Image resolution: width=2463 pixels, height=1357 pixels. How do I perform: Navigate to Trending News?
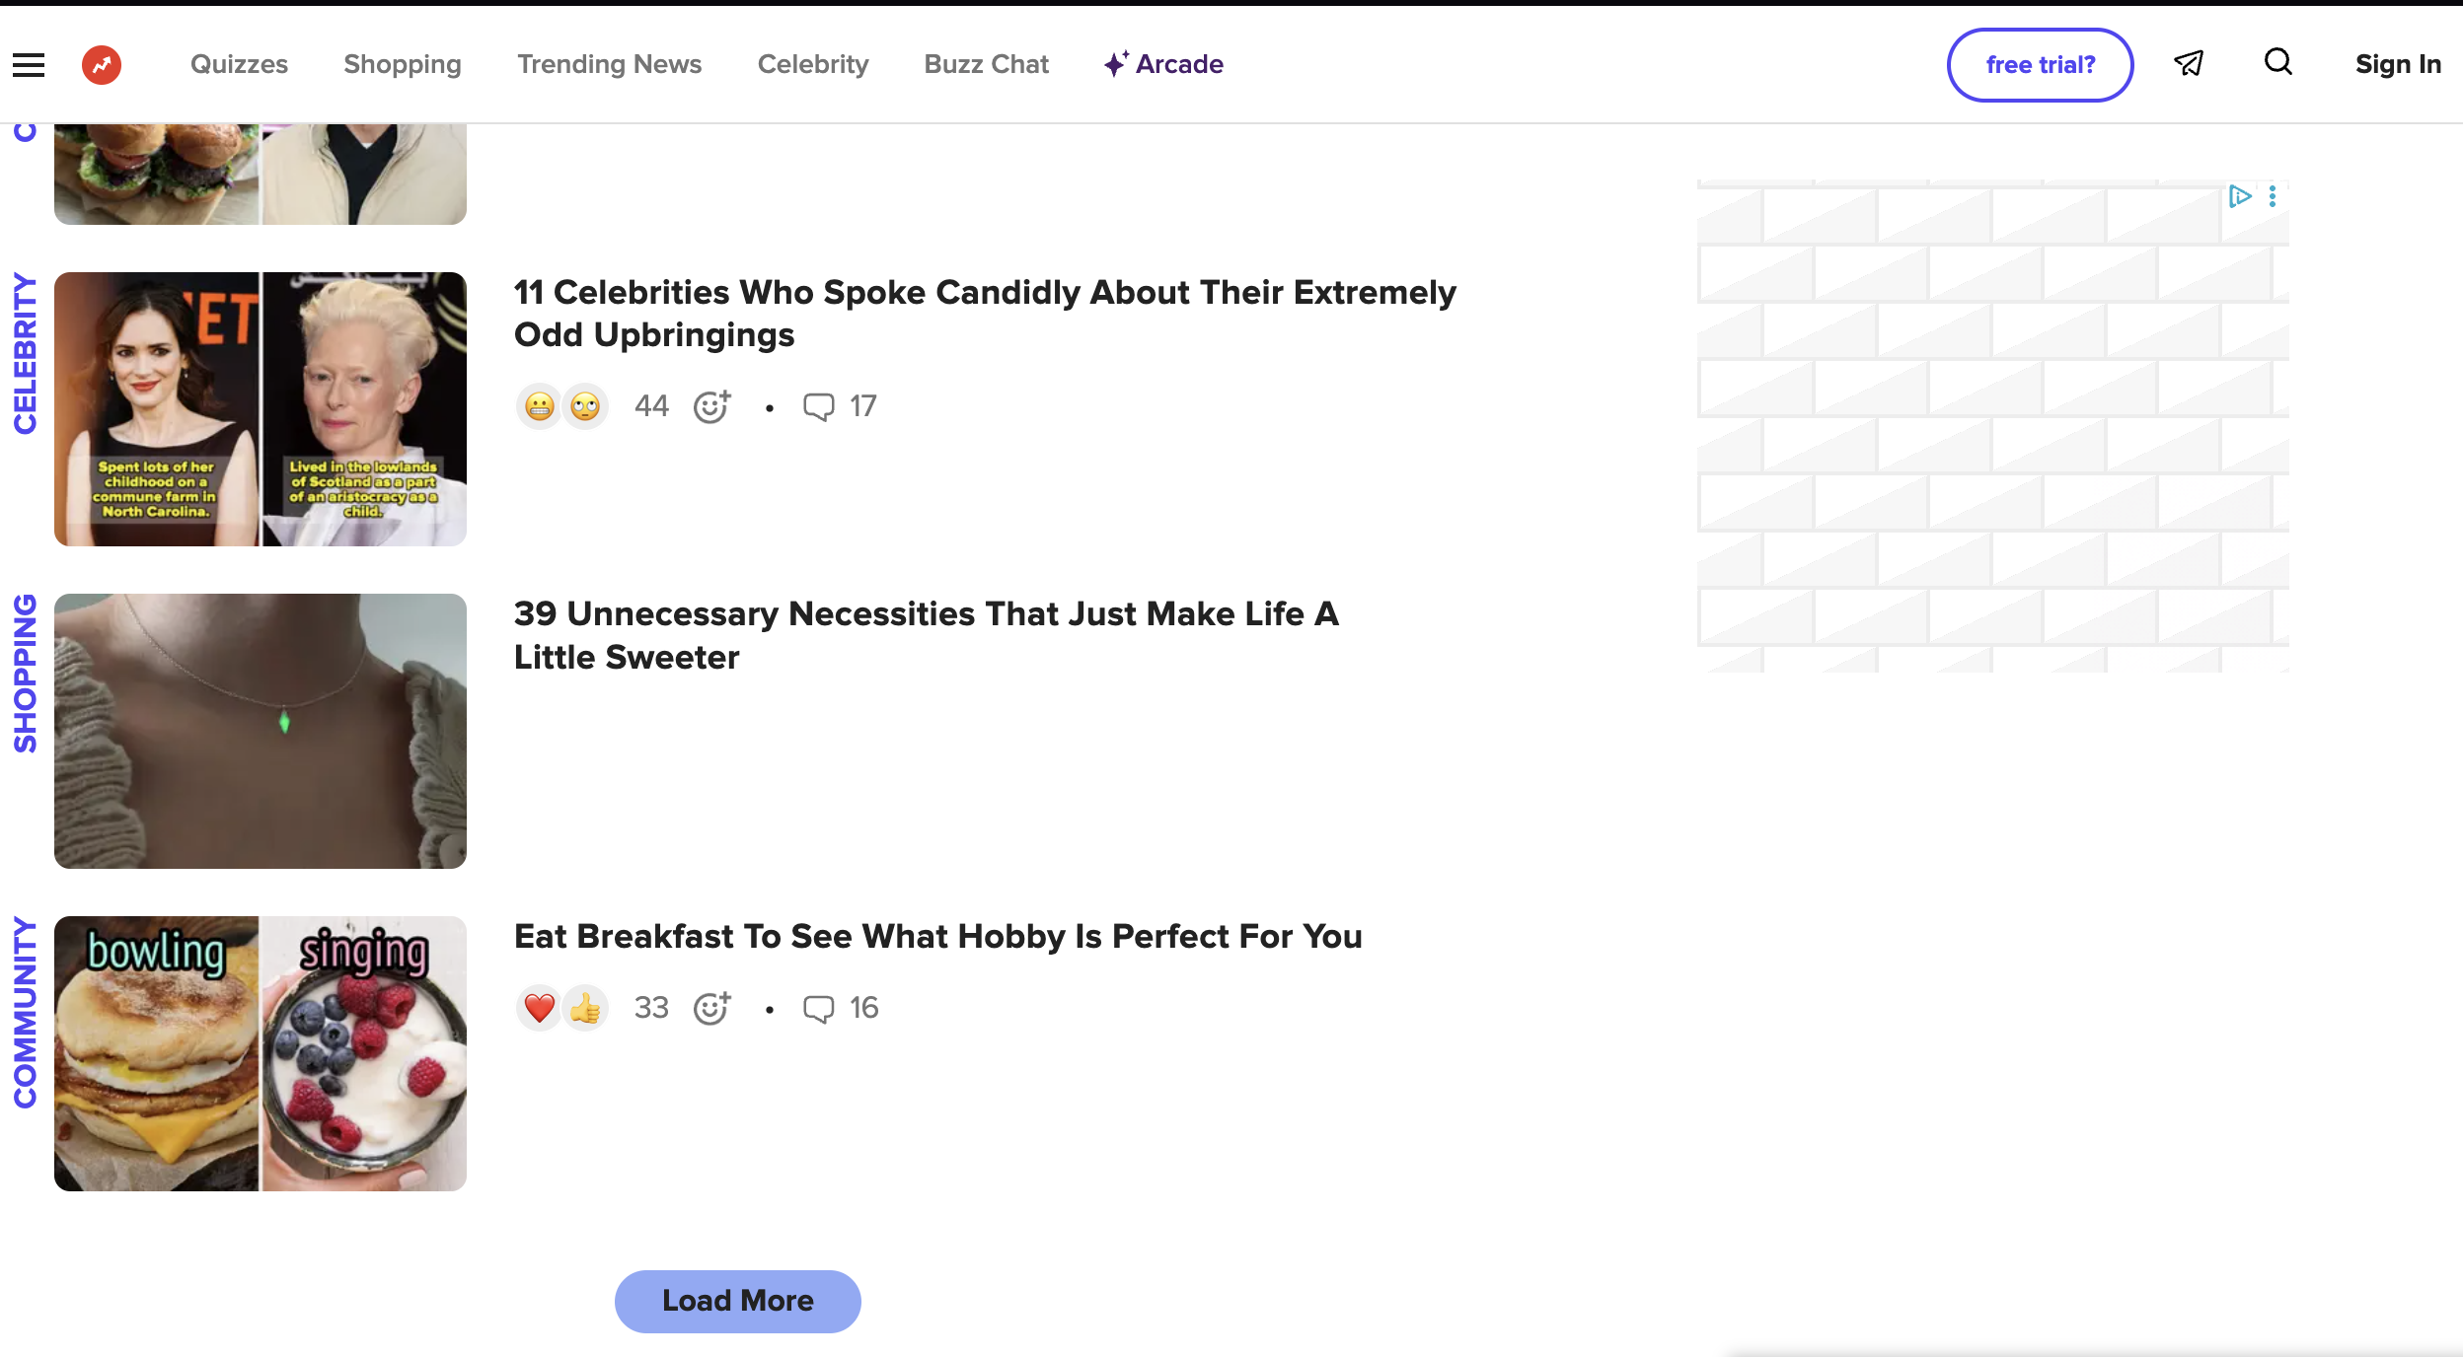click(609, 64)
